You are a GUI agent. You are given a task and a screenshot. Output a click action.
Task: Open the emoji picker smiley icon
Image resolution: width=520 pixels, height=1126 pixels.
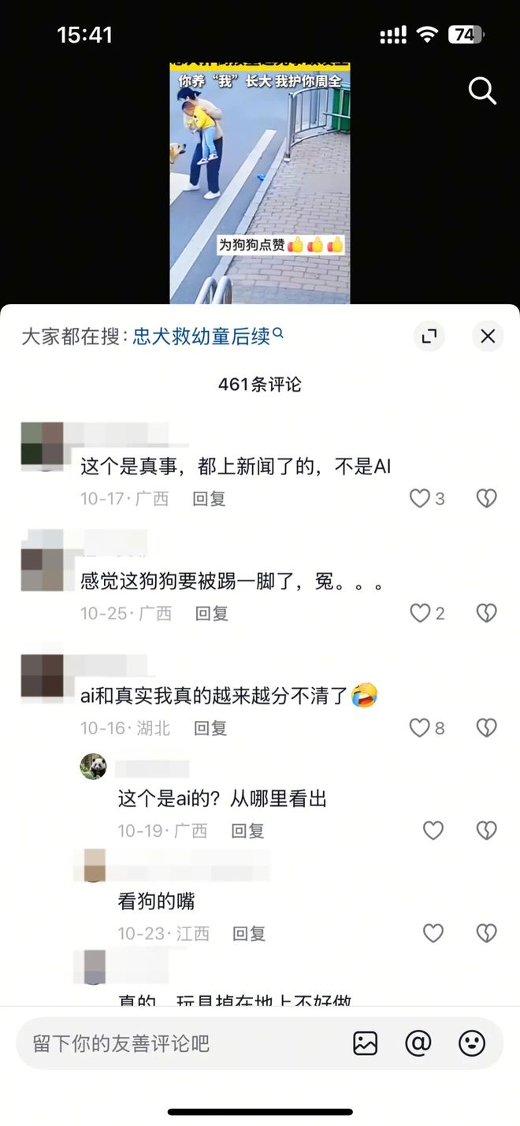click(472, 1044)
